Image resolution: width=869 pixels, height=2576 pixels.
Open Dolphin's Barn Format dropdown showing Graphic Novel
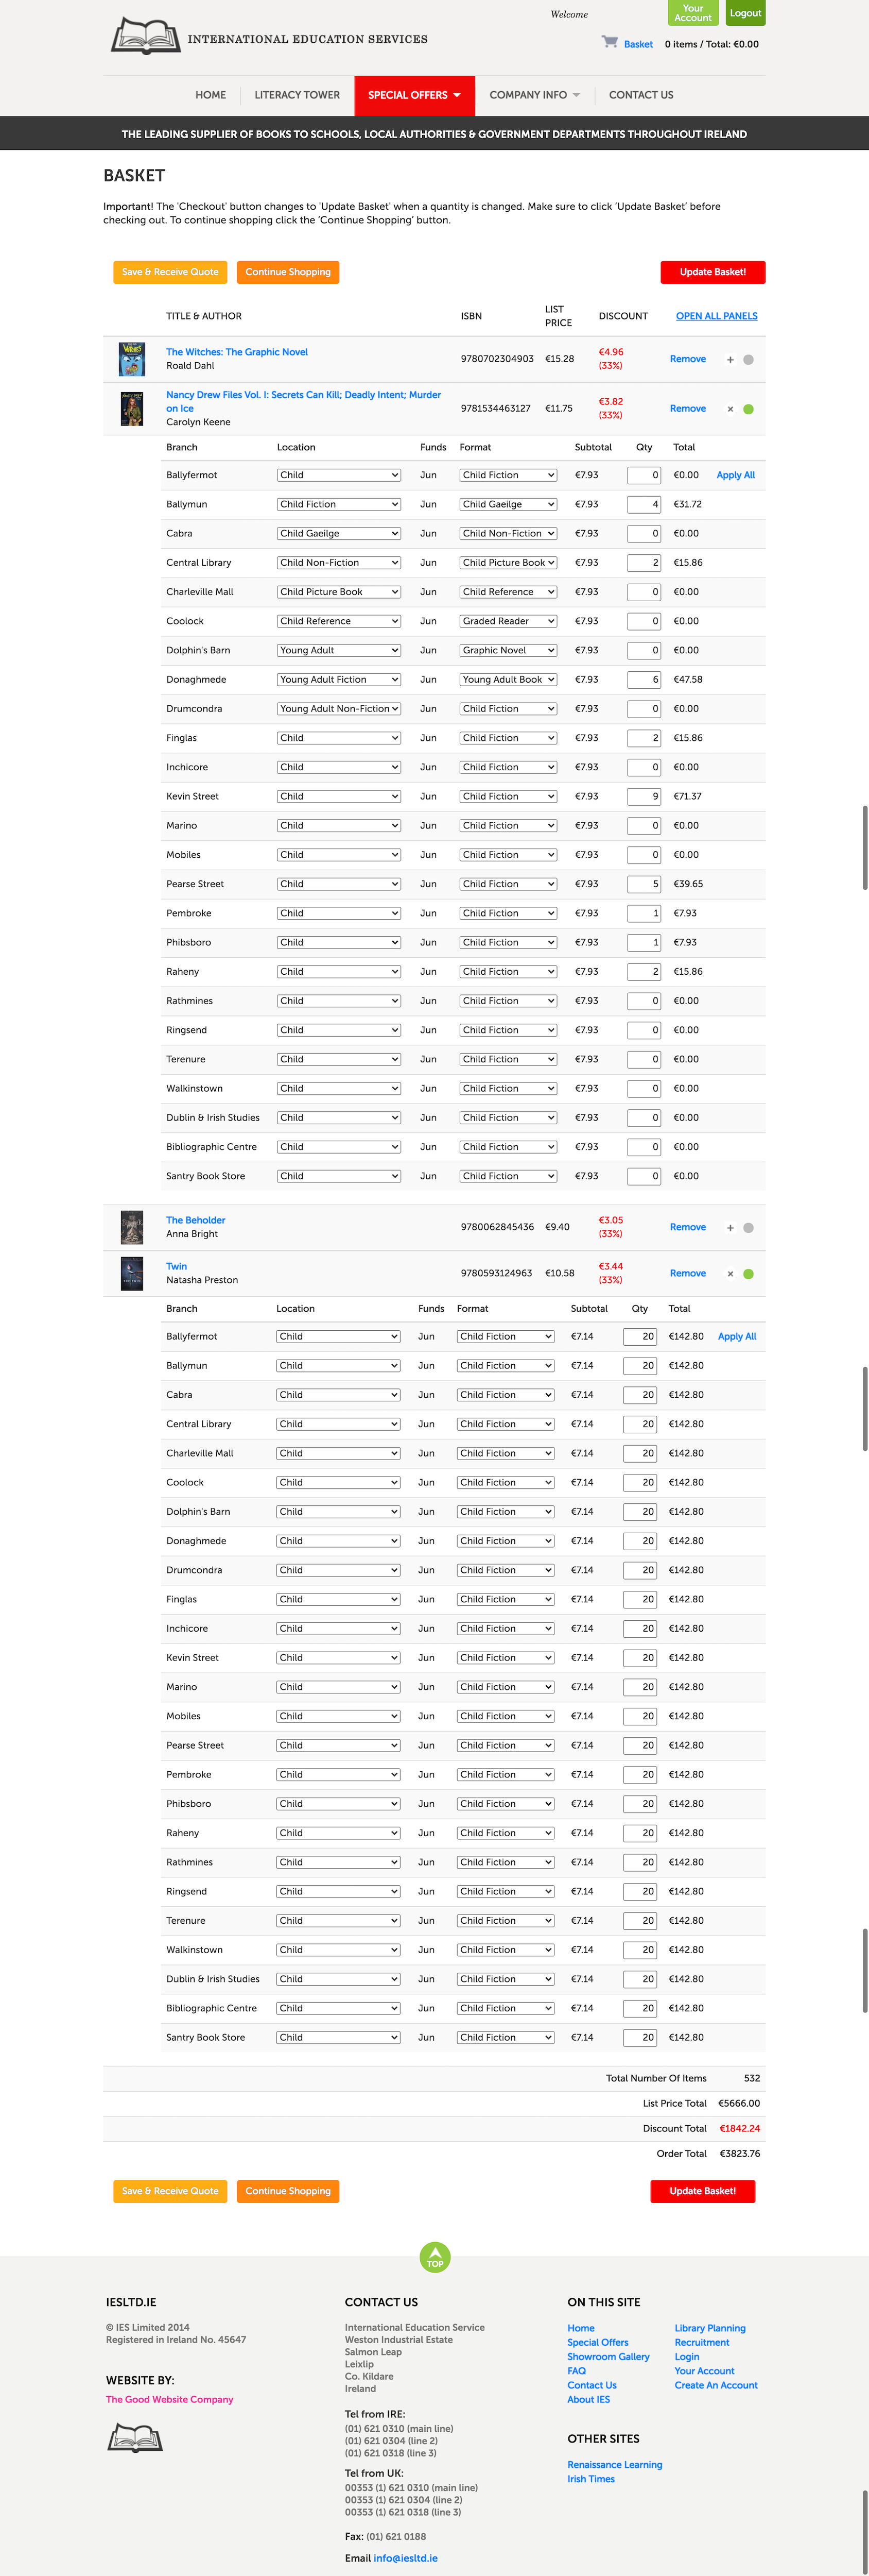click(508, 650)
